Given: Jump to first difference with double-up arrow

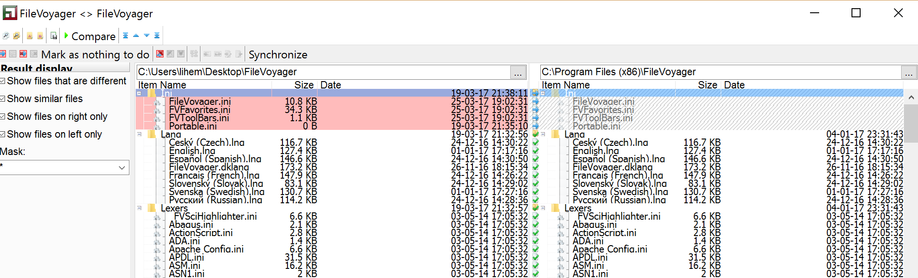Looking at the screenshot, I should tap(126, 36).
